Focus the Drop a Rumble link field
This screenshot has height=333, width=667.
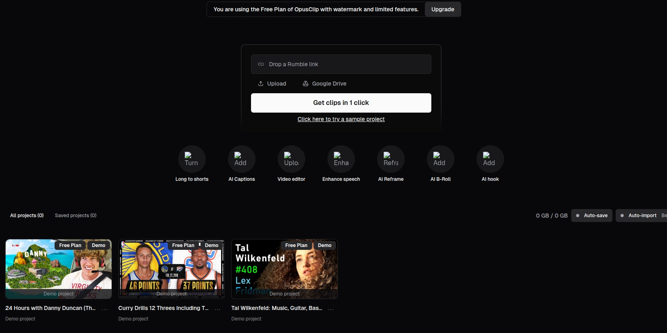pos(341,64)
